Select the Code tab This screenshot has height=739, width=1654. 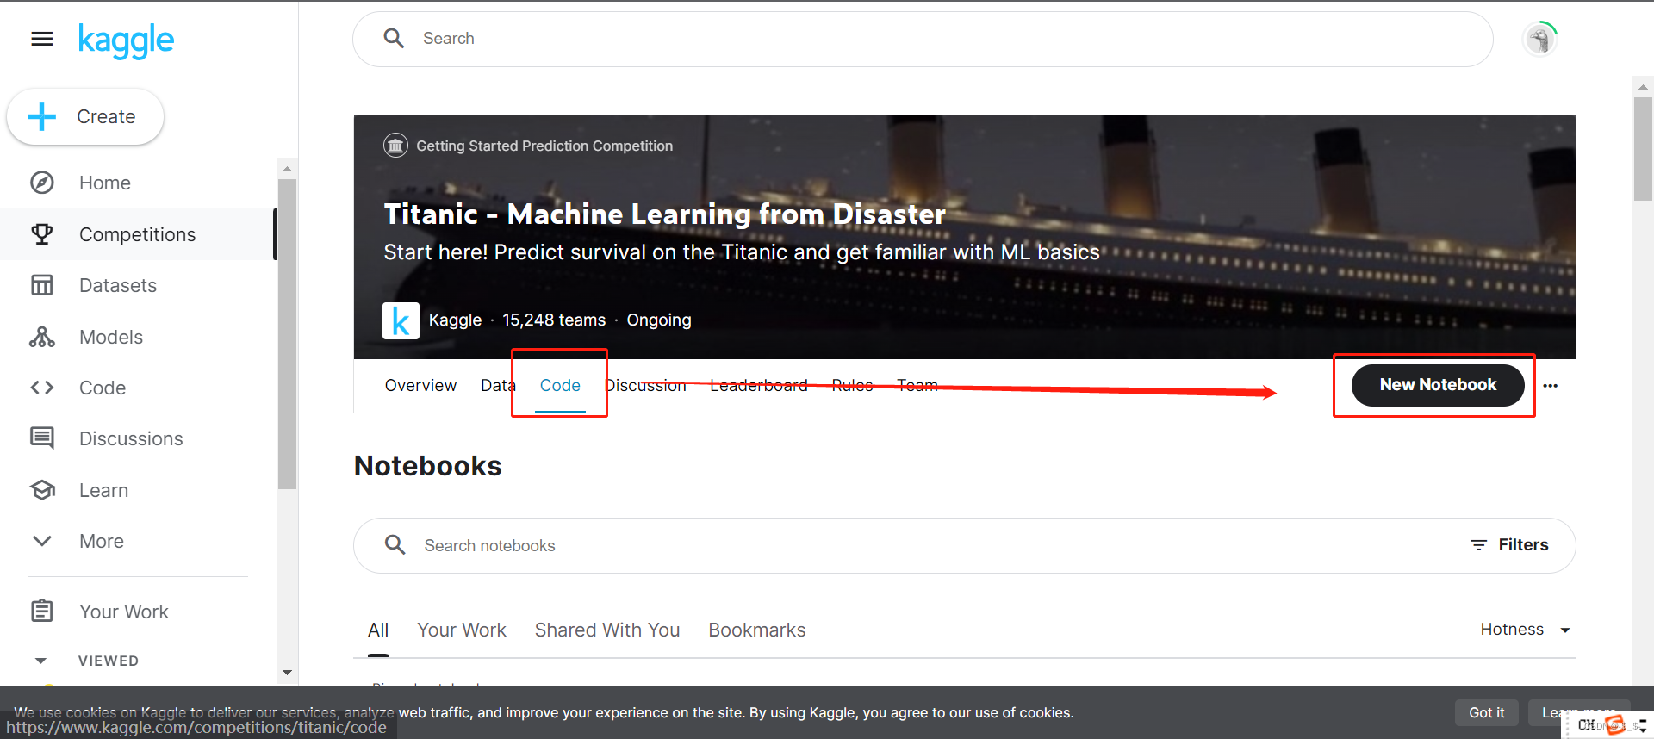point(560,385)
